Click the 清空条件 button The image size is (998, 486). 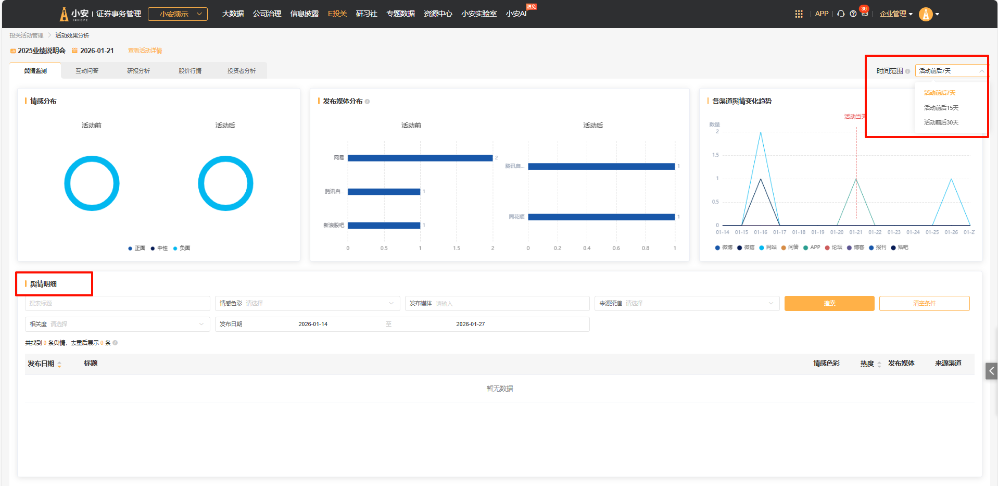[x=924, y=303]
